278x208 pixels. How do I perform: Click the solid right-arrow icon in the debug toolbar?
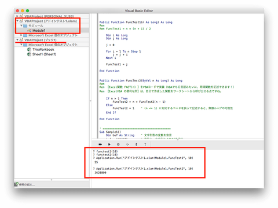[x=100, y=144]
